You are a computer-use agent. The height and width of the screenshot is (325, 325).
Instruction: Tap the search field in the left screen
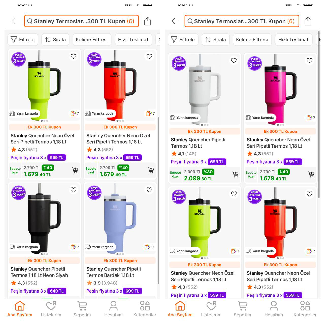82,21
